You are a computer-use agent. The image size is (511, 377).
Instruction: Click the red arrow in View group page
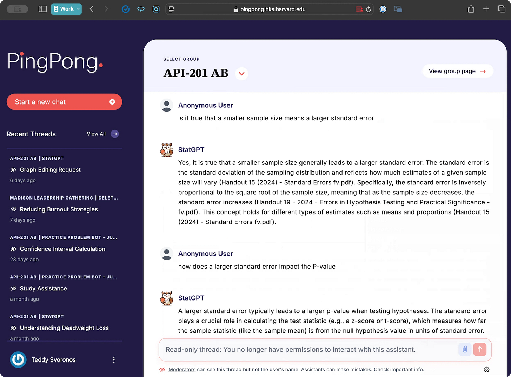click(483, 72)
